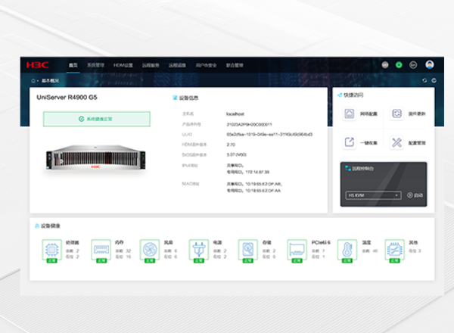Click the circular icon beside the avatar
The image size is (454, 333).
point(413,65)
